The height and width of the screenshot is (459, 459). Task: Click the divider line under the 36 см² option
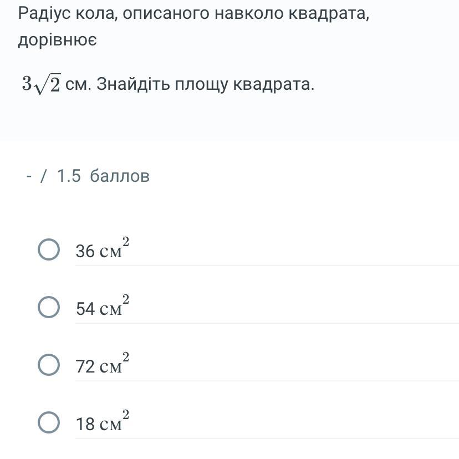267,266
